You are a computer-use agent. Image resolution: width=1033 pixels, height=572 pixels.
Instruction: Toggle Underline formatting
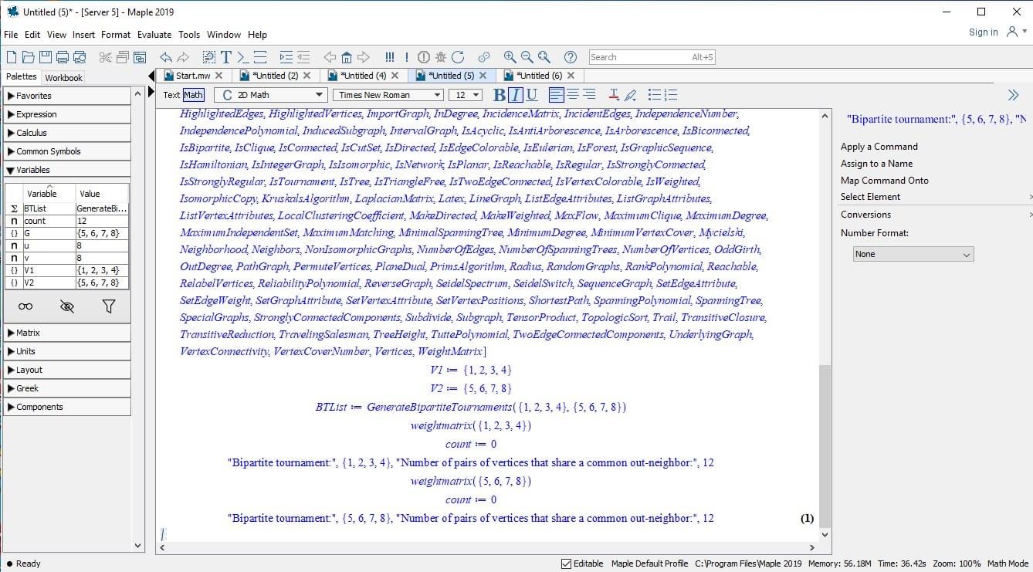click(x=531, y=95)
